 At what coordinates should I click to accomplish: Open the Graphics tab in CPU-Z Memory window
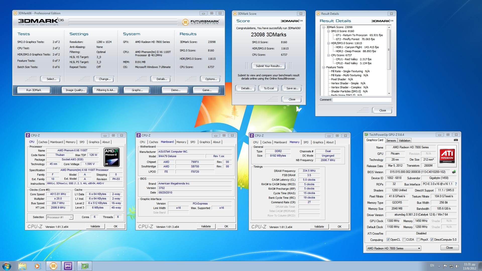click(318, 142)
